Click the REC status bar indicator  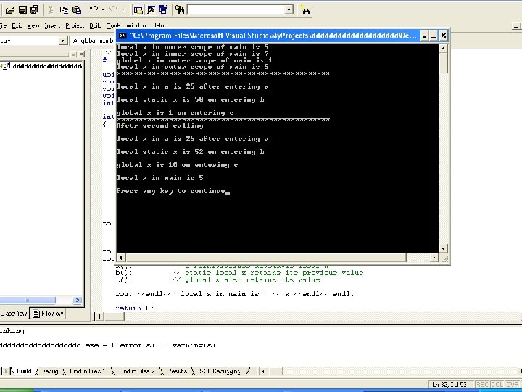click(482, 384)
